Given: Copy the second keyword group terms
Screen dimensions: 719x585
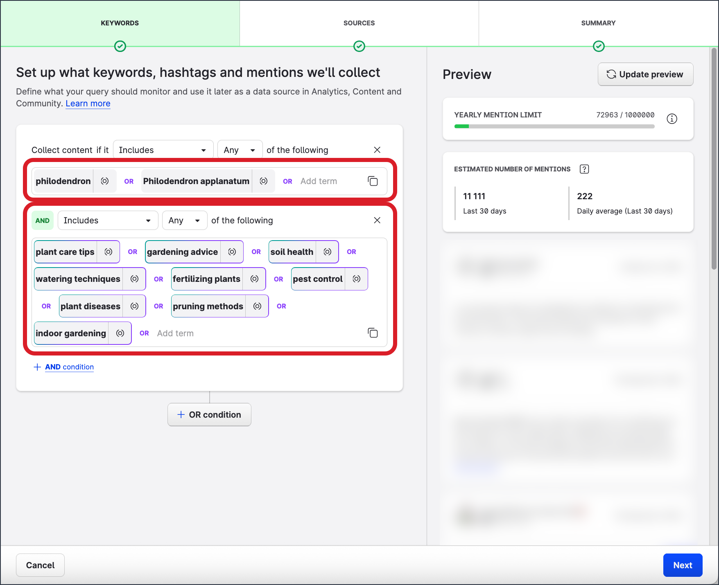Looking at the screenshot, I should point(373,333).
